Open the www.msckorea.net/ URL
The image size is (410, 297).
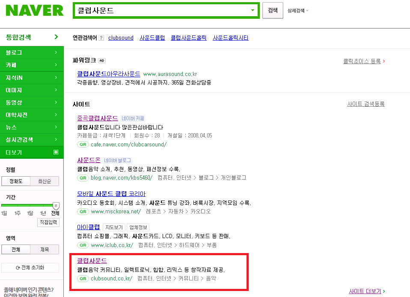[116, 212]
